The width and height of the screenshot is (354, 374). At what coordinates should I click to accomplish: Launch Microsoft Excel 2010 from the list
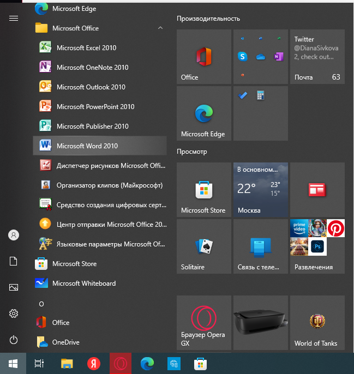(x=100, y=48)
